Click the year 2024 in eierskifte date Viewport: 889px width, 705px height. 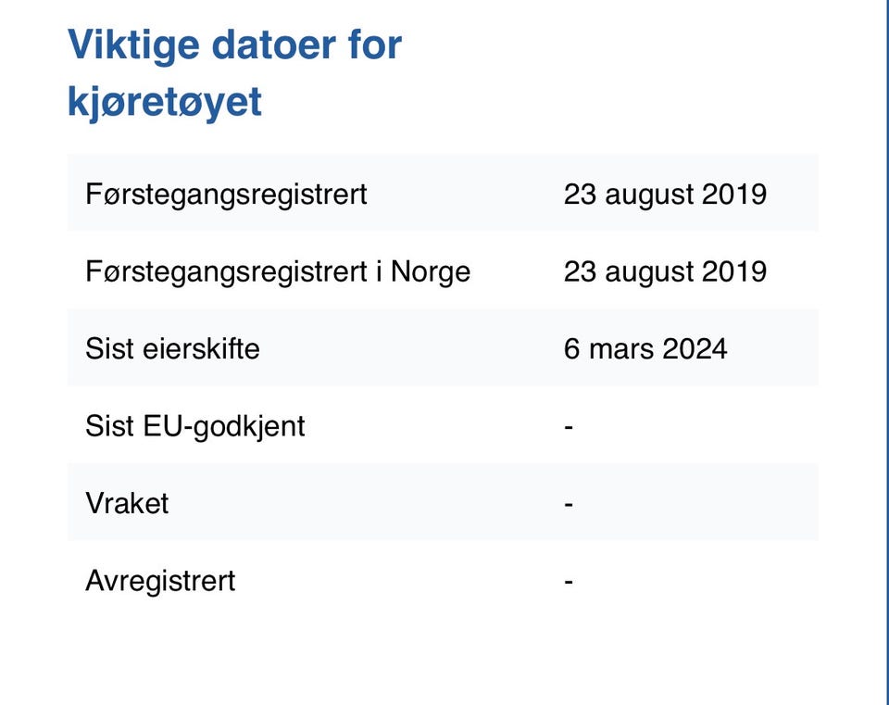pyautogui.click(x=695, y=348)
